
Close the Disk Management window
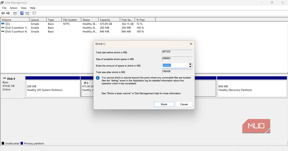coord(283,3)
